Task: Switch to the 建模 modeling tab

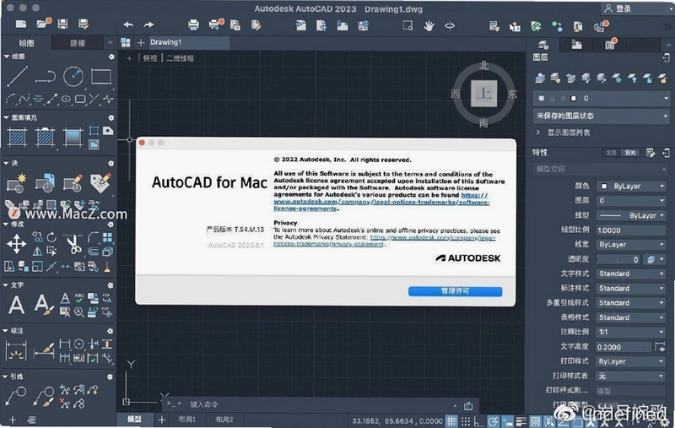Action: pos(78,43)
